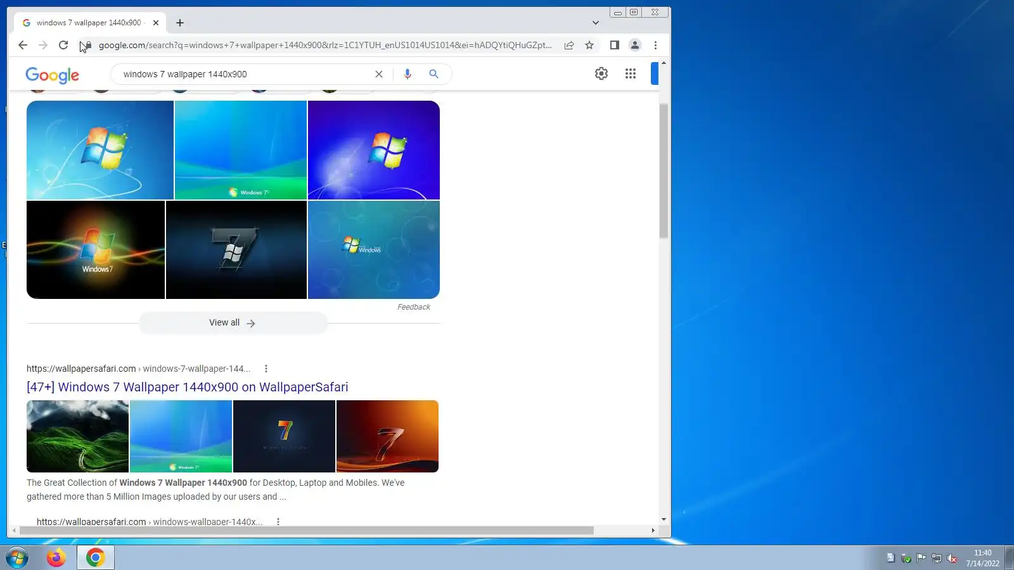
Task: Click the scroll-up arrow of the page
Action: (x=664, y=63)
